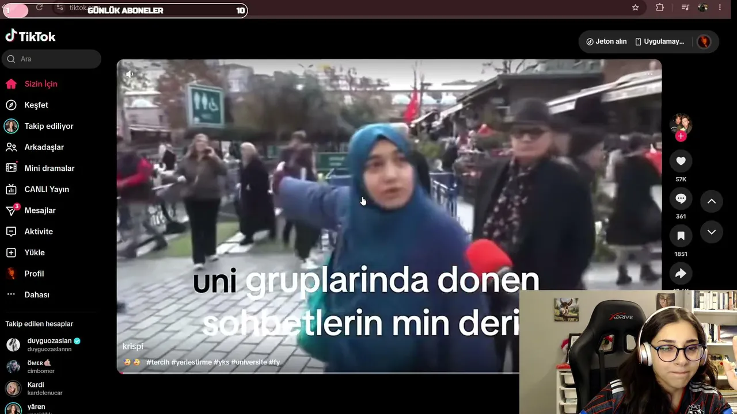Go to the Sizin İçin feed
Screen dimensions: 737x414
[x=40, y=84]
